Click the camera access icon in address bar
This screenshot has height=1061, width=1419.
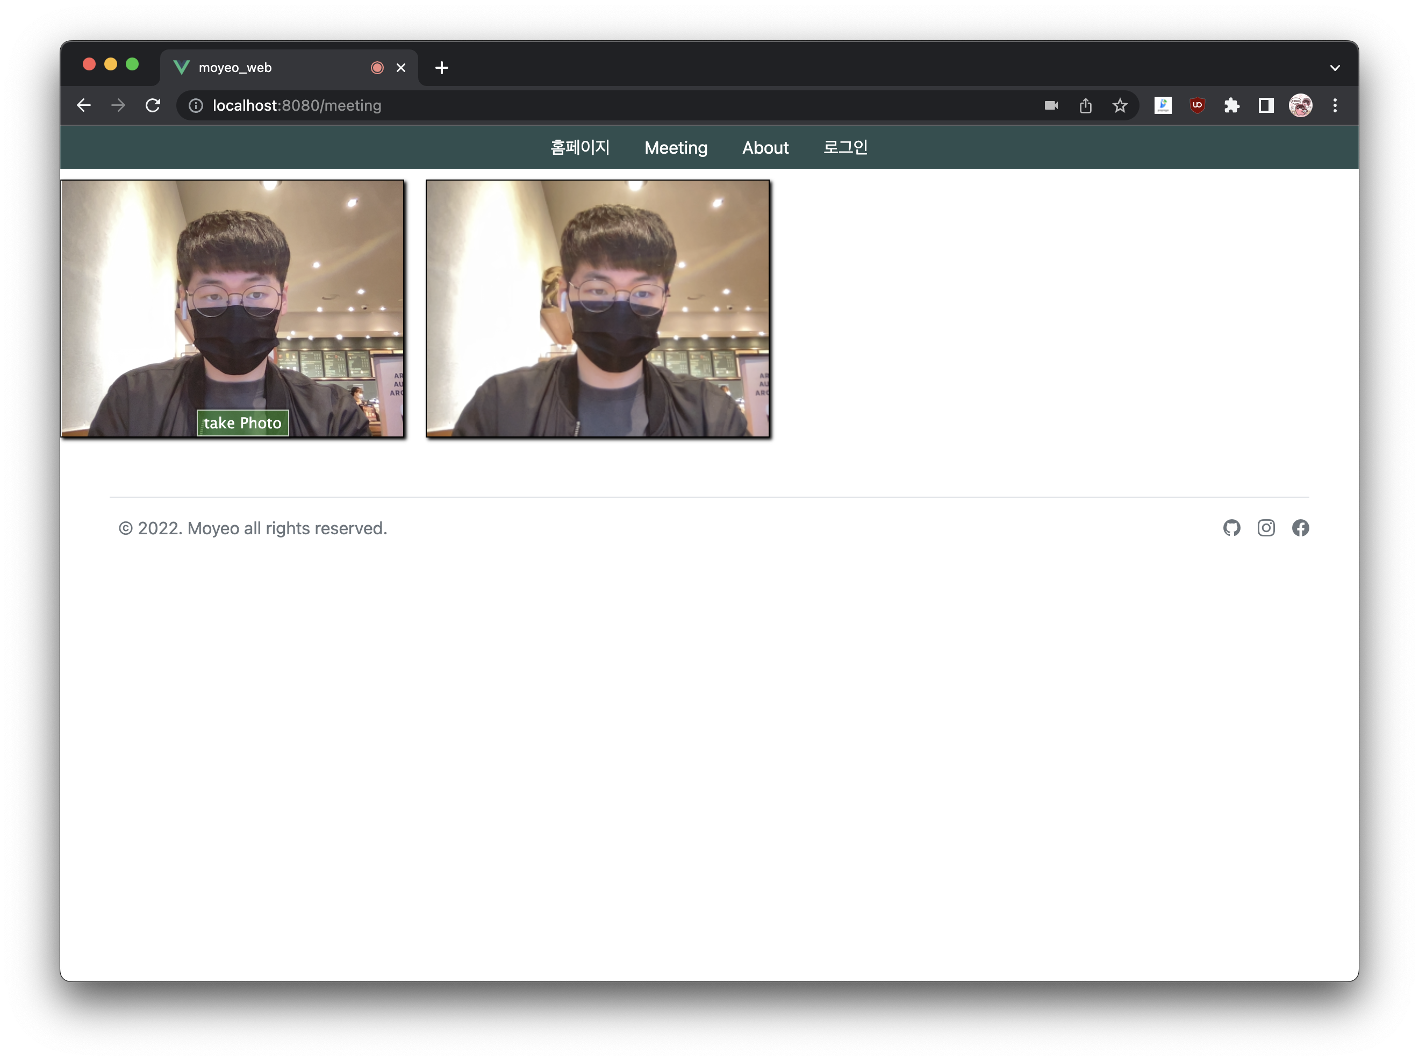pyautogui.click(x=1051, y=105)
